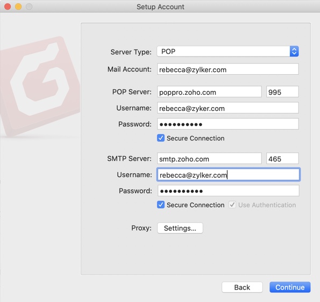Open the Server Type dropdown showing POP
This screenshot has width=320, height=302.
click(227, 51)
